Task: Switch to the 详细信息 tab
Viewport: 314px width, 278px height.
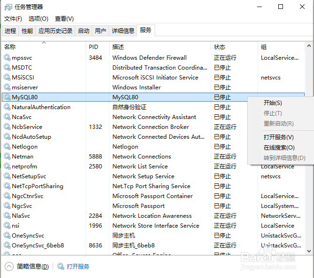Action: point(123,31)
